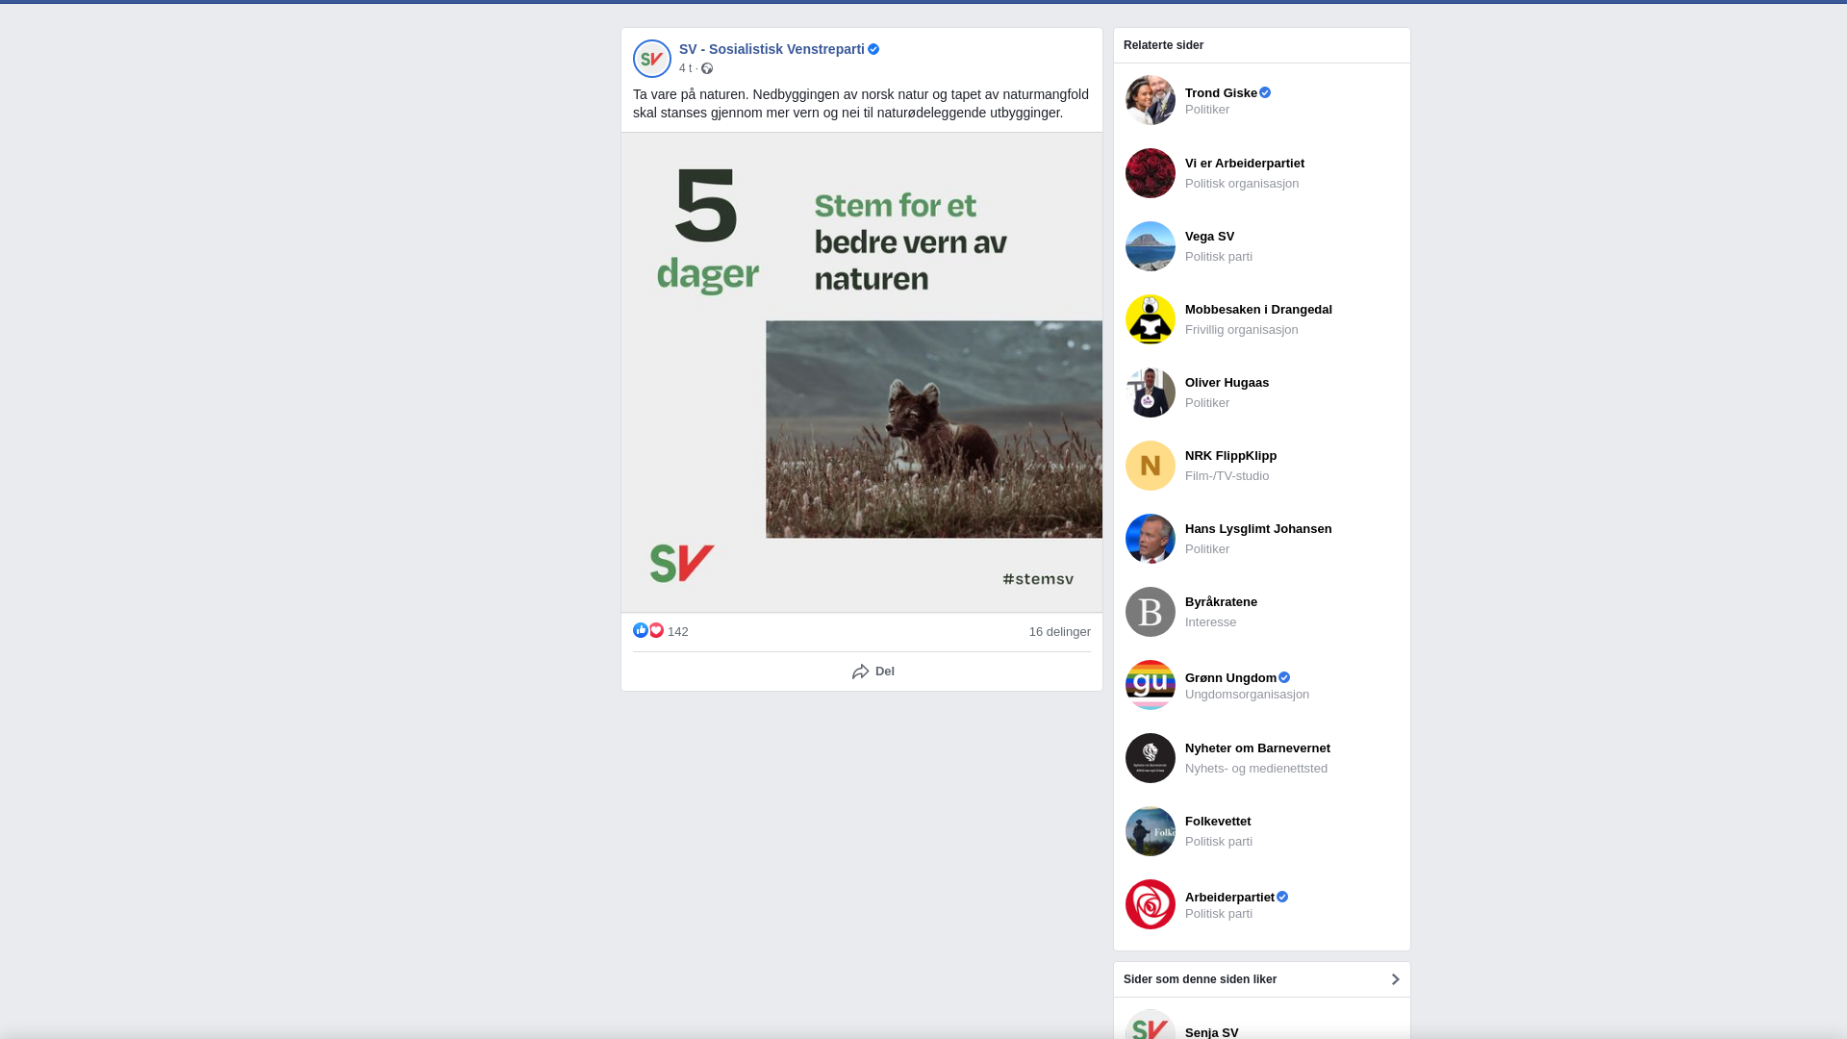Open Vi er Arbeiderpartiet roses avatar
This screenshot has height=1039, width=1847.
click(x=1151, y=173)
